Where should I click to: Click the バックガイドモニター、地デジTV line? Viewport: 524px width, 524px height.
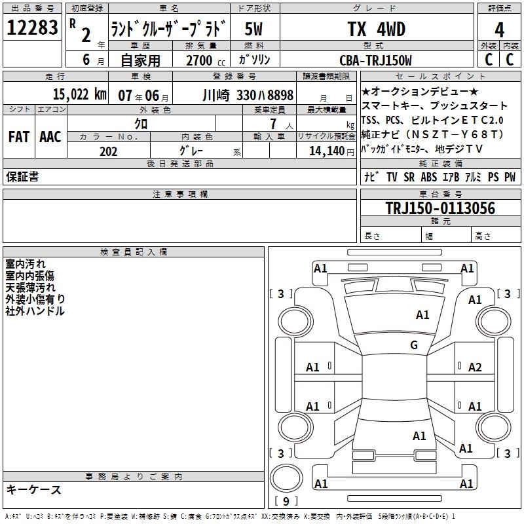(x=422, y=149)
